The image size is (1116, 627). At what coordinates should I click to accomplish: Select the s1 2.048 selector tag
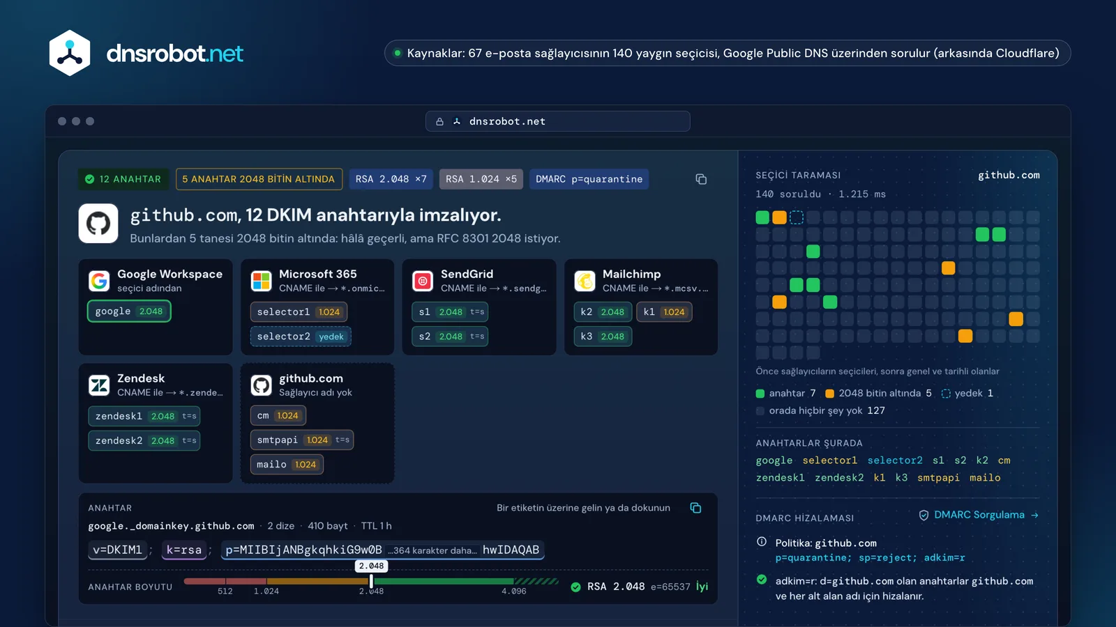click(450, 312)
